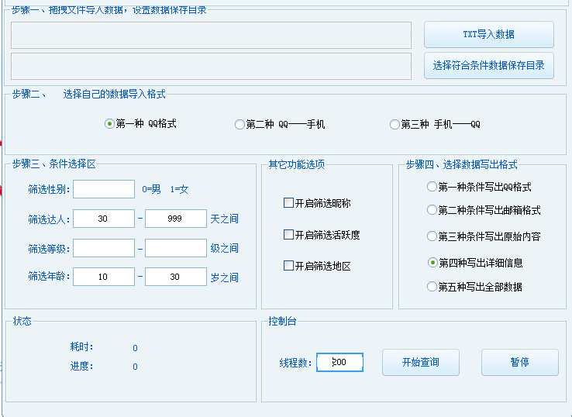
Task: Select 第三种条件写出原始内容 option
Action: tap(484, 236)
